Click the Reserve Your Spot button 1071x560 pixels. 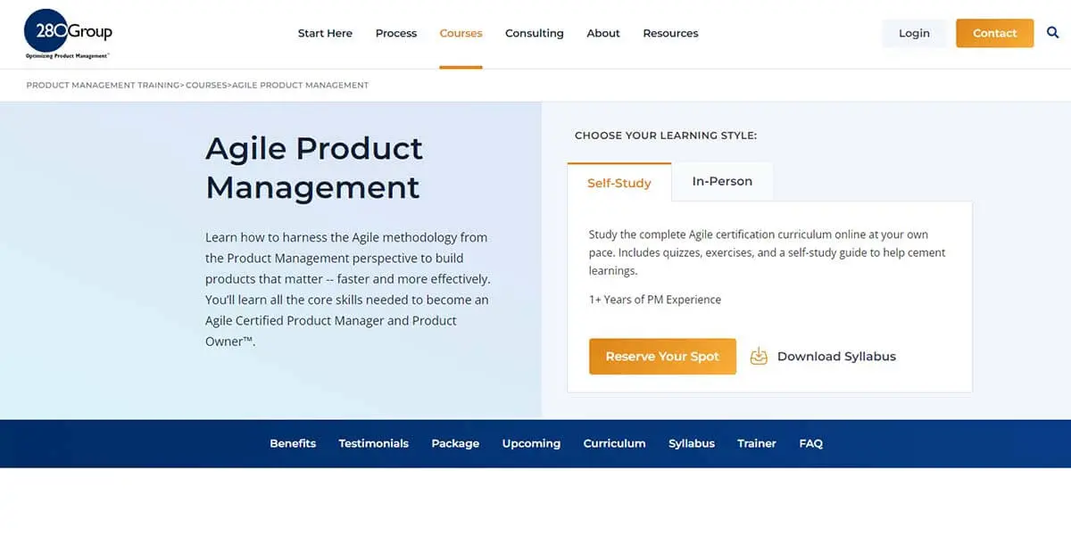pyautogui.click(x=662, y=356)
